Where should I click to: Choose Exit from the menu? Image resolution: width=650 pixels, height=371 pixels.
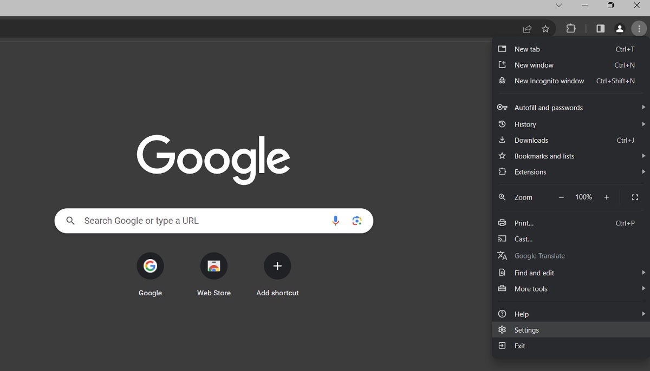point(519,346)
